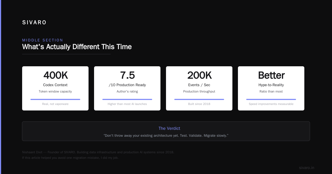Click the Higher than most AI launches caption
The width and height of the screenshot is (332, 174).
pyautogui.click(x=127, y=104)
